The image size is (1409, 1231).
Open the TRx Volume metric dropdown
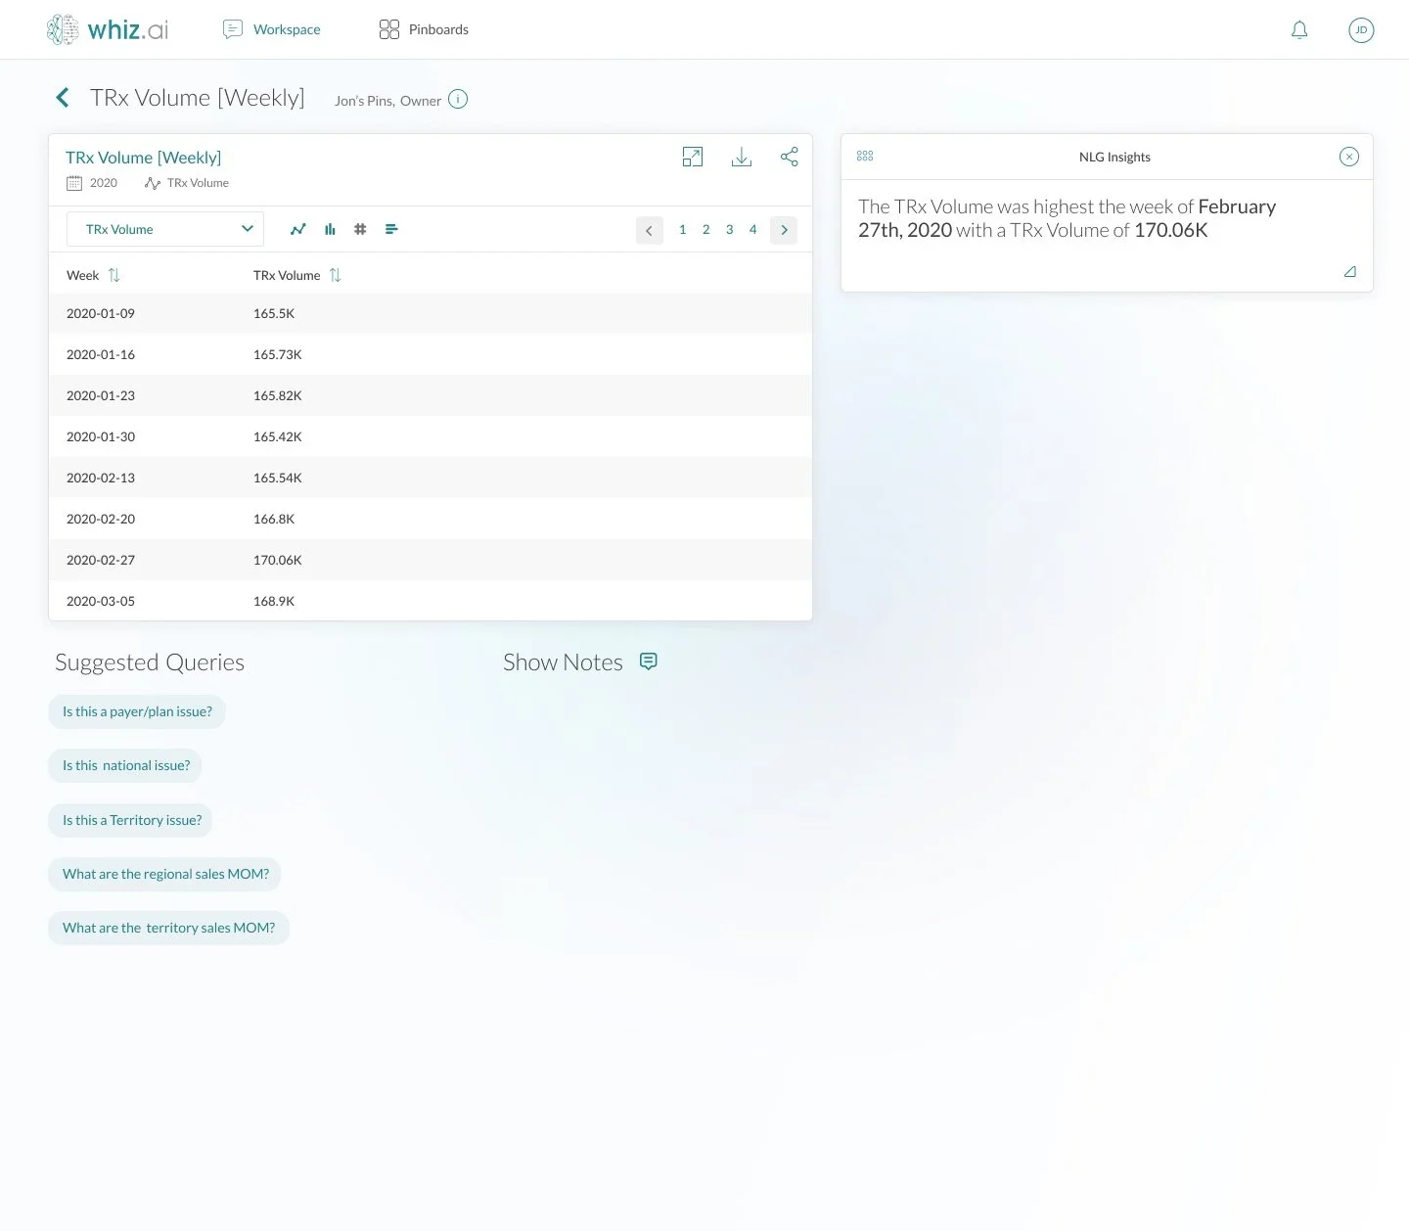(165, 229)
